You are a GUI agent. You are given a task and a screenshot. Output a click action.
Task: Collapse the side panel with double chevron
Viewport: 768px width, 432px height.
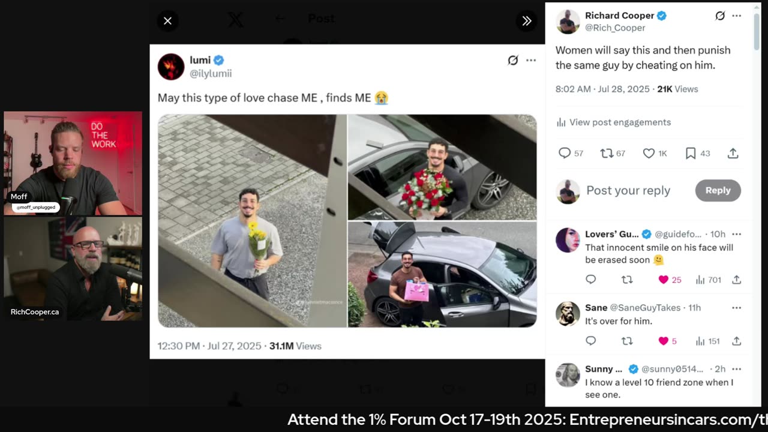[526, 21]
